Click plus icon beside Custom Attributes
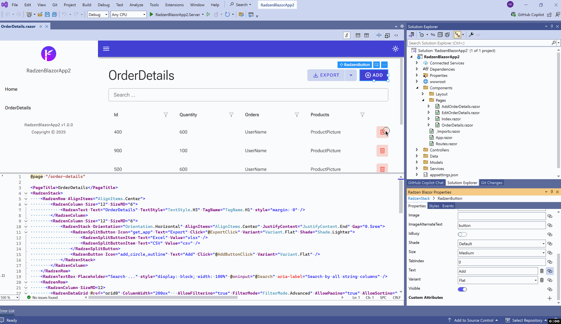Viewport: 561px width, 324px height. point(550,298)
